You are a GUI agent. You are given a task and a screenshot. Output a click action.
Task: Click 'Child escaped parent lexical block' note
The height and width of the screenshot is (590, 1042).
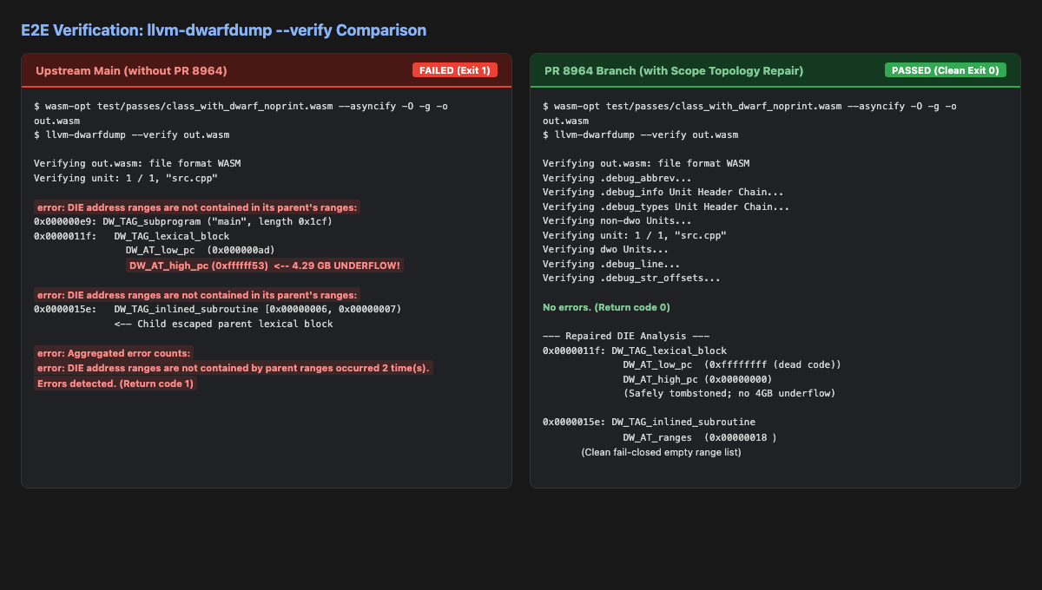(223, 324)
